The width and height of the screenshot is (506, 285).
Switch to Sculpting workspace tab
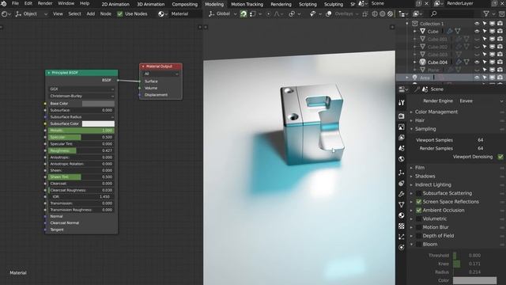click(x=334, y=4)
